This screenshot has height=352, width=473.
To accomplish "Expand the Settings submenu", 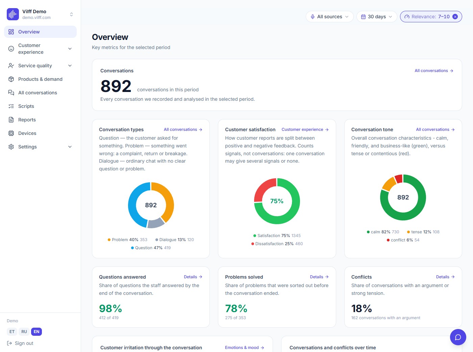I will click(70, 147).
